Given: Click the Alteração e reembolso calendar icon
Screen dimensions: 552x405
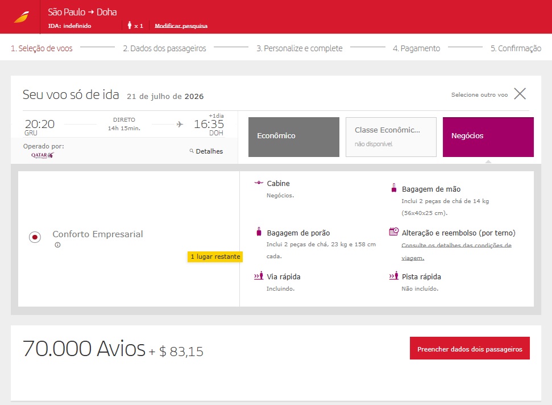Looking at the screenshot, I should coord(393,232).
